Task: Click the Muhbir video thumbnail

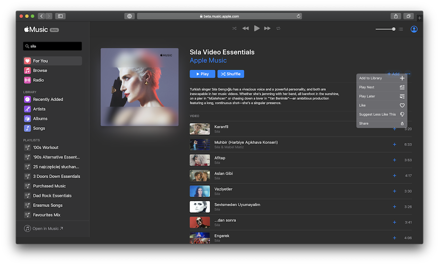Action: 200,144
